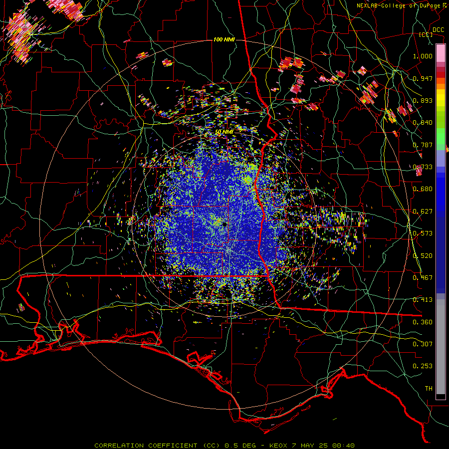
Task: Click the 0.413 scale value
Action: click(x=423, y=300)
